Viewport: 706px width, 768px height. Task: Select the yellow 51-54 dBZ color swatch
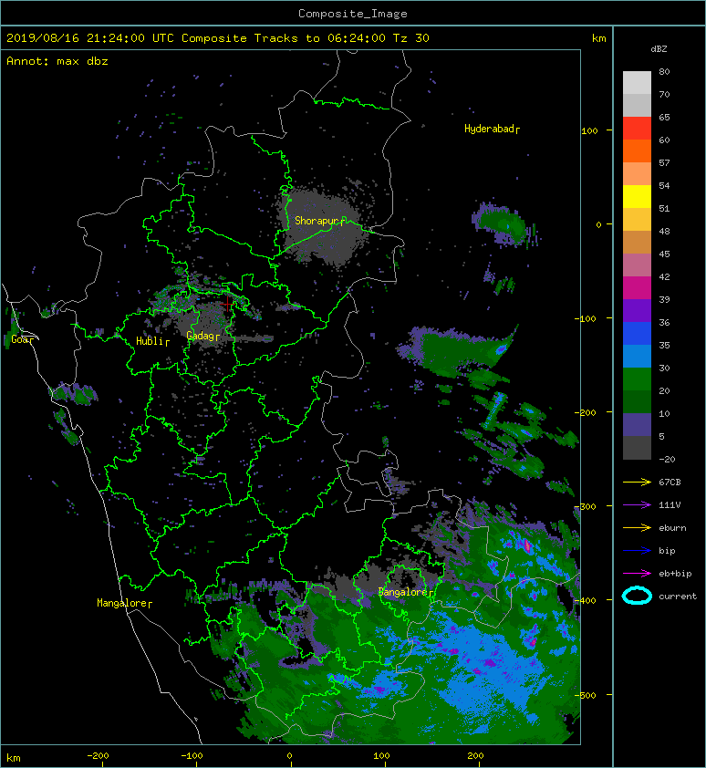(x=637, y=197)
